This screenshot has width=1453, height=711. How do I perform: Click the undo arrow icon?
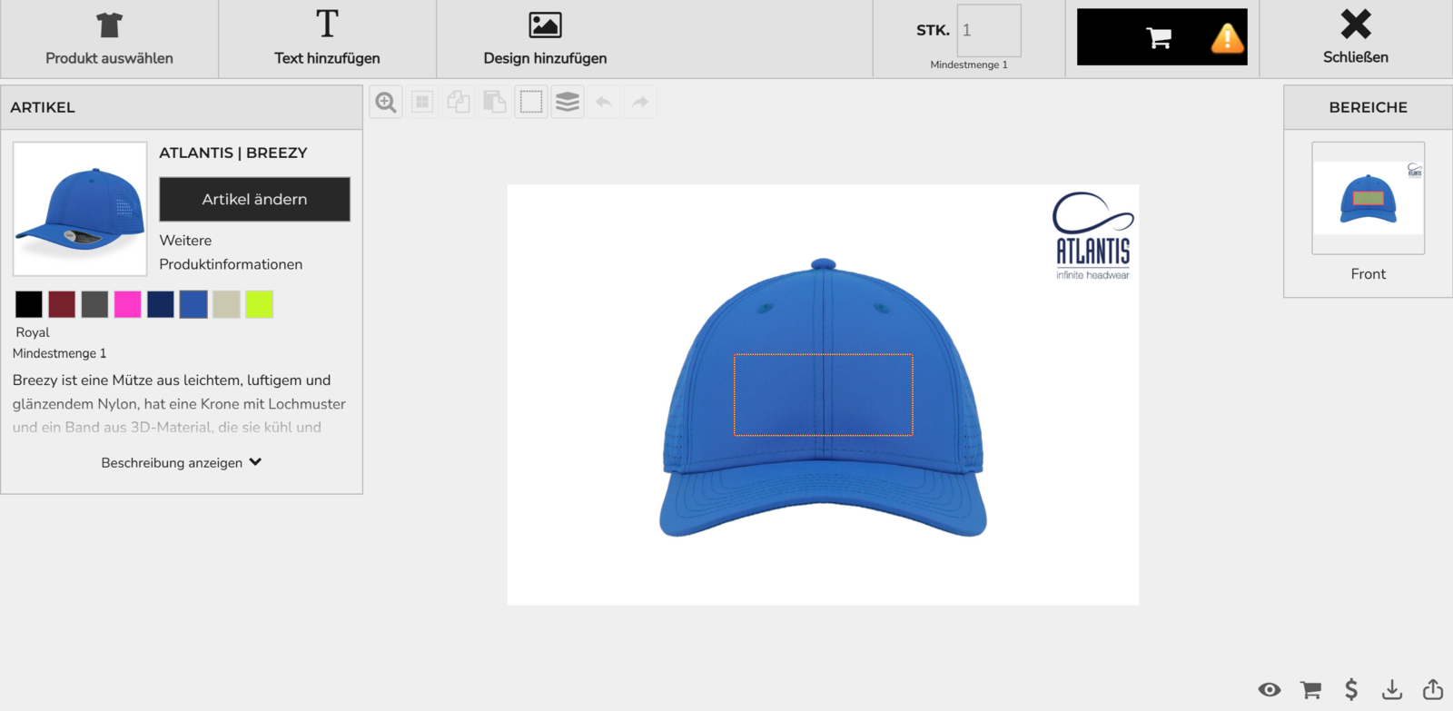(604, 103)
